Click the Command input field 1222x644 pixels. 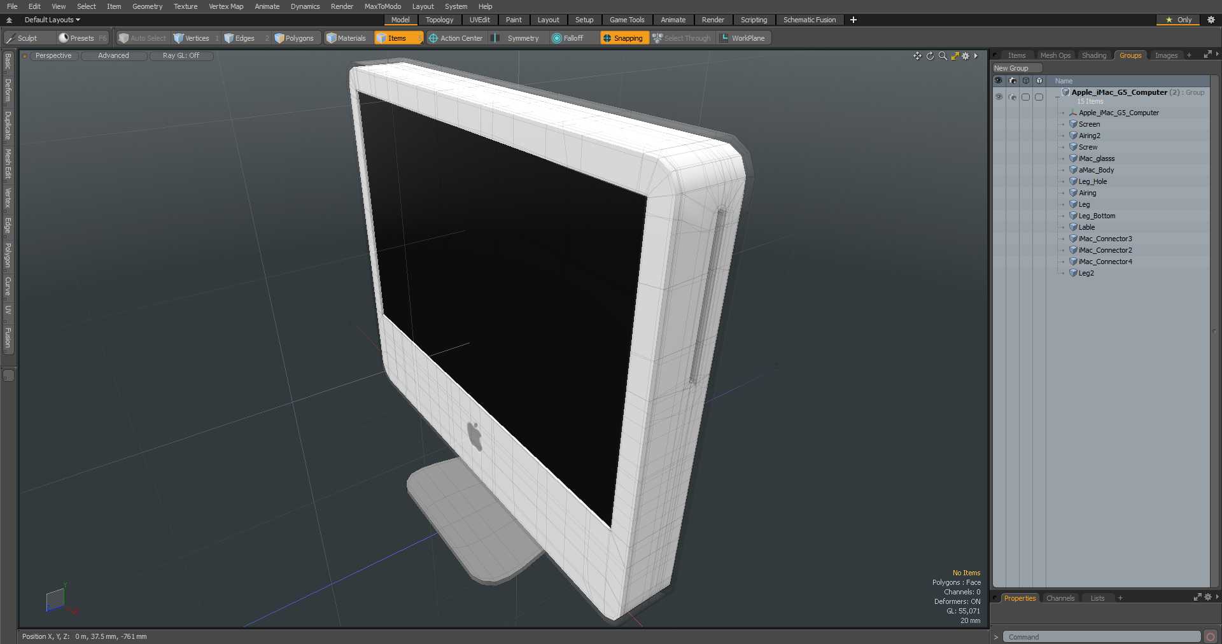(1102, 637)
